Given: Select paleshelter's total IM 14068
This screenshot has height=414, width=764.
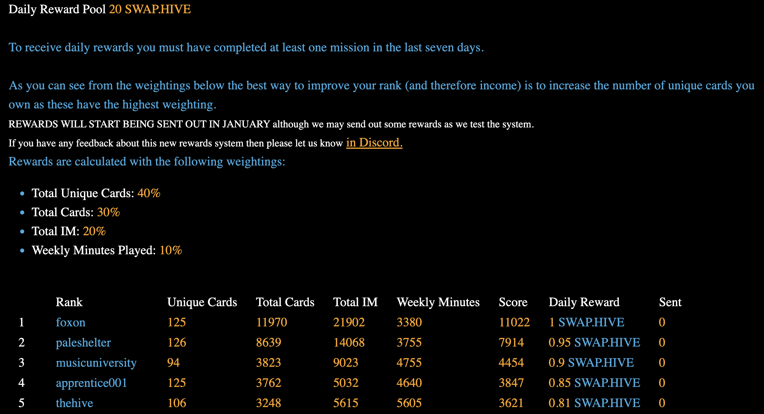Looking at the screenshot, I should click(349, 343).
